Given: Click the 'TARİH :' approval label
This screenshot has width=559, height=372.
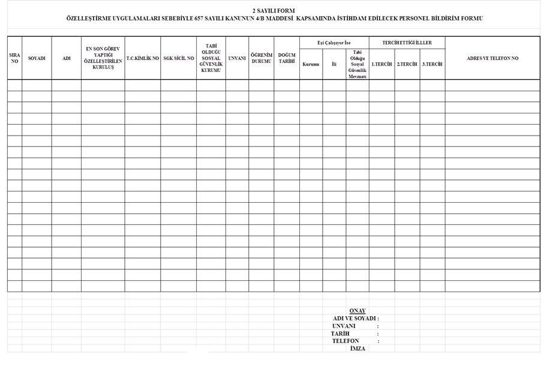Looking at the screenshot, I should pos(354,334).
